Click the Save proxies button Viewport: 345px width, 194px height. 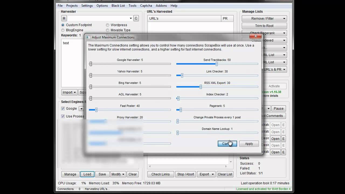102,174
